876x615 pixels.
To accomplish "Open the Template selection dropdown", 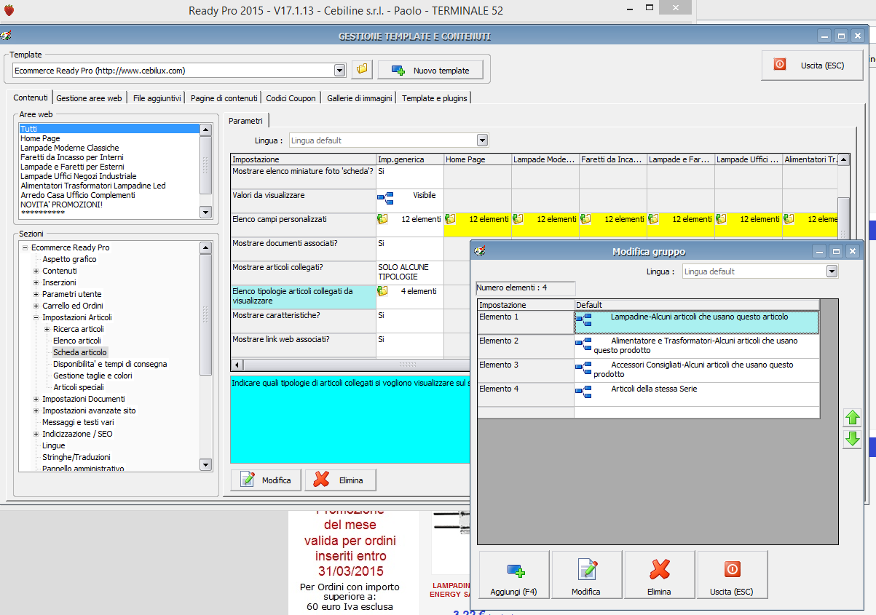I will (x=339, y=71).
